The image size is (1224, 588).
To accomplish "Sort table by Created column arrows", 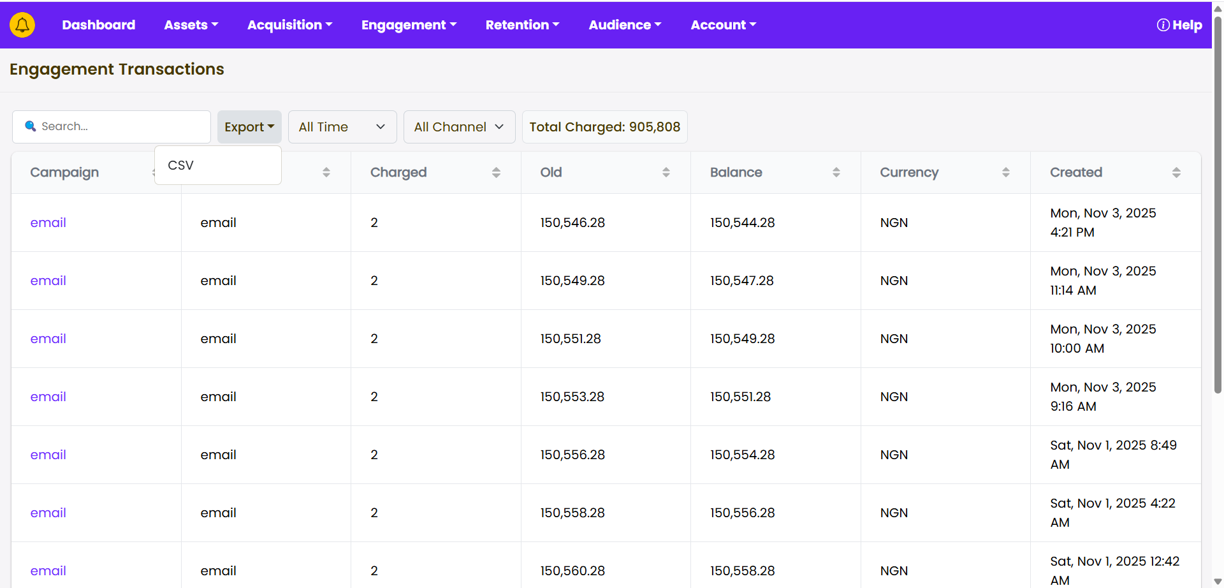I will click(x=1176, y=172).
